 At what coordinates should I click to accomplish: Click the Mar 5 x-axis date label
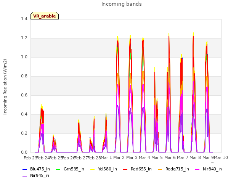157,157
